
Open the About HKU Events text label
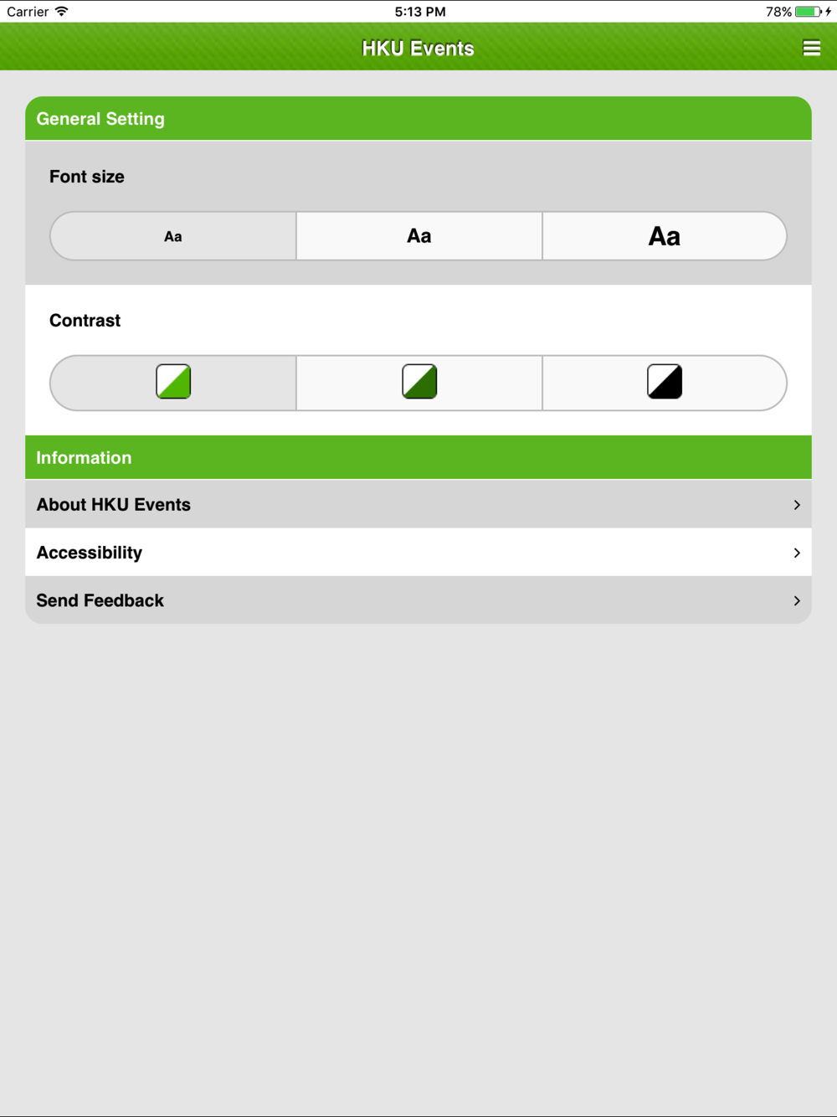(x=114, y=505)
